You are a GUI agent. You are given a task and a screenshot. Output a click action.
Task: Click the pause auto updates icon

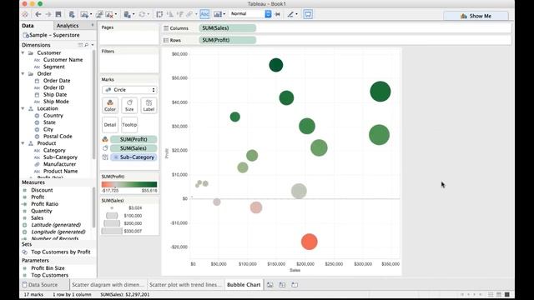(127, 14)
